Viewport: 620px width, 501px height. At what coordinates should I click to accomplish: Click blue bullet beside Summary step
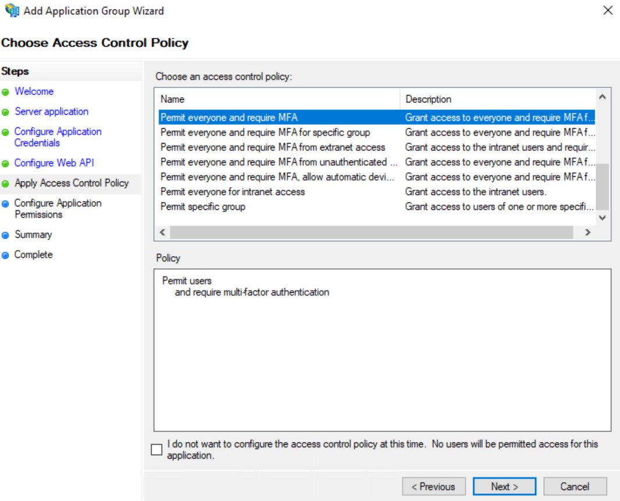[x=5, y=235]
